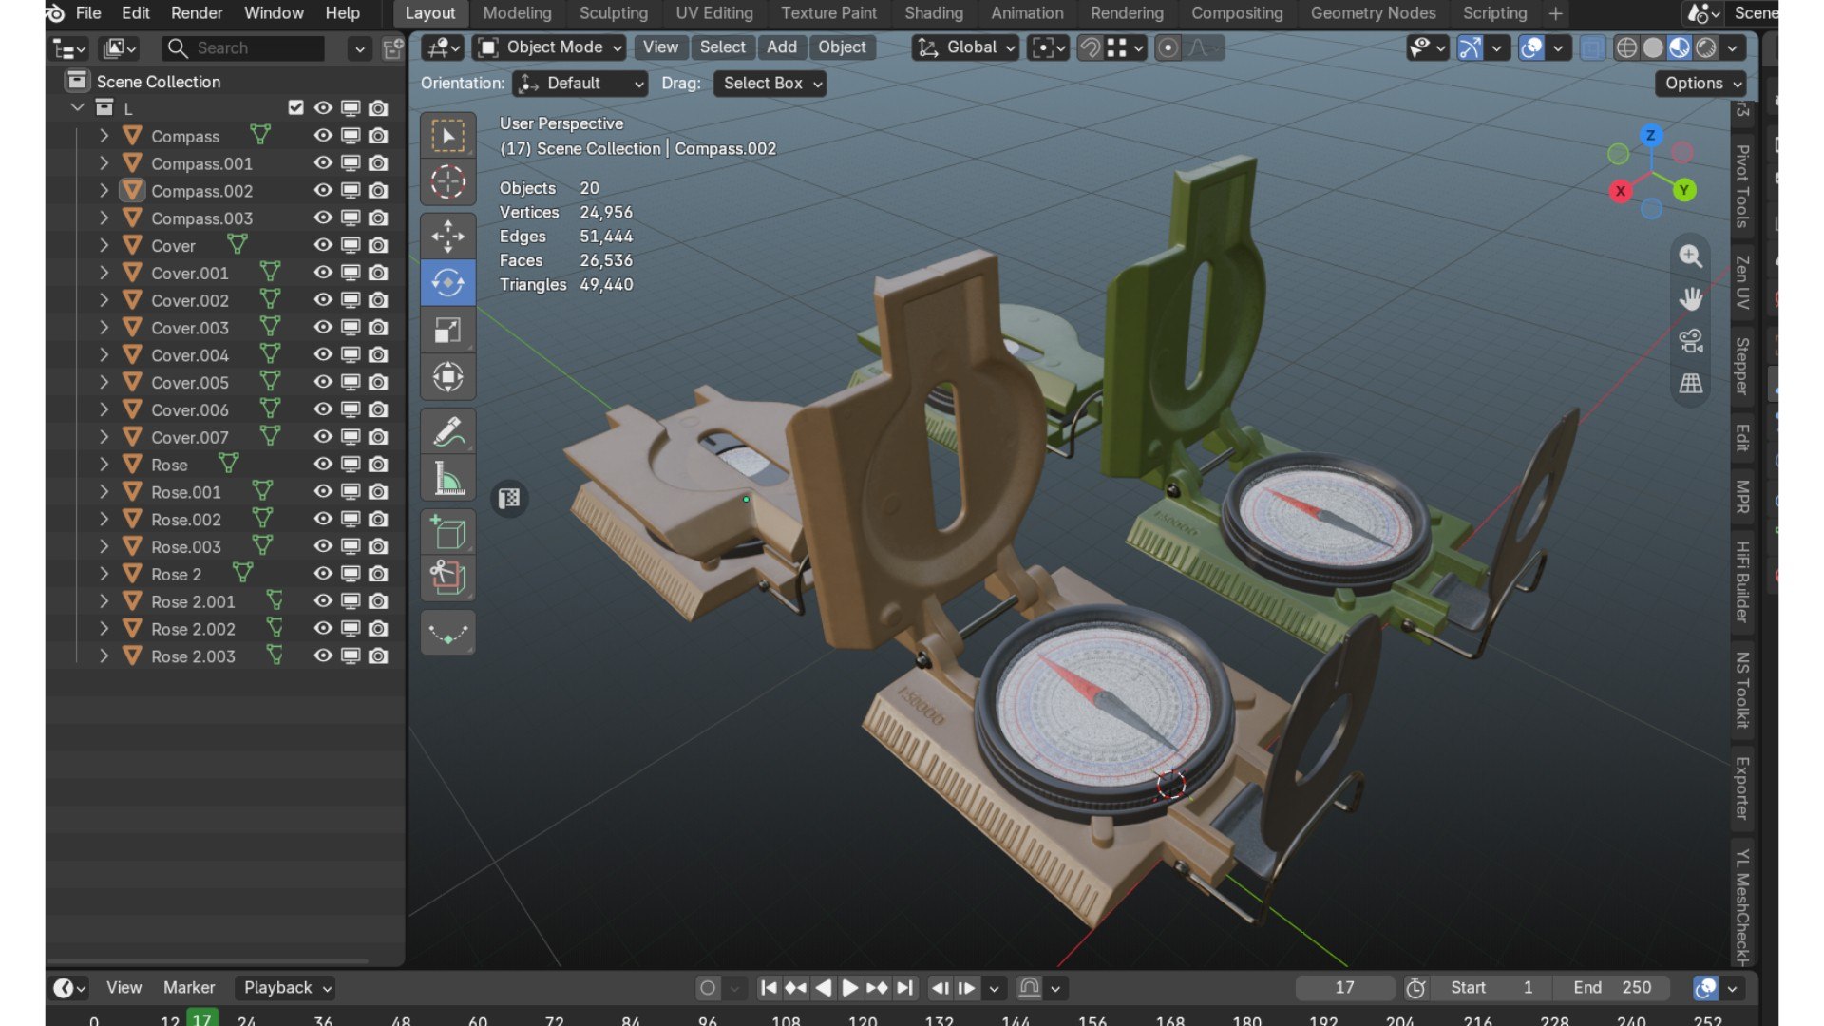Toggle camera view icon
The height and width of the screenshot is (1026, 1824).
click(1690, 341)
